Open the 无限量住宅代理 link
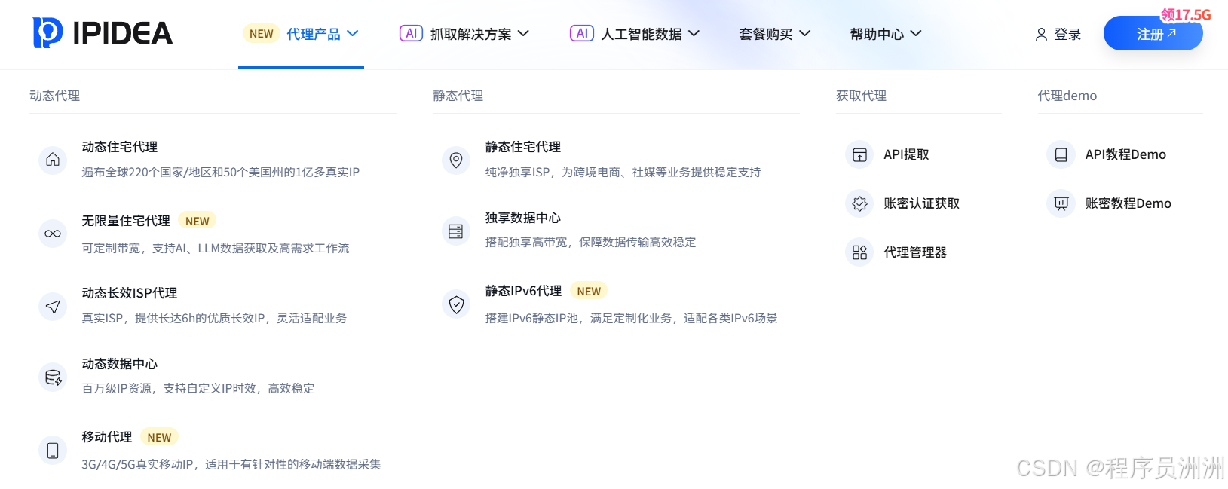The image size is (1228, 489). pos(126,221)
